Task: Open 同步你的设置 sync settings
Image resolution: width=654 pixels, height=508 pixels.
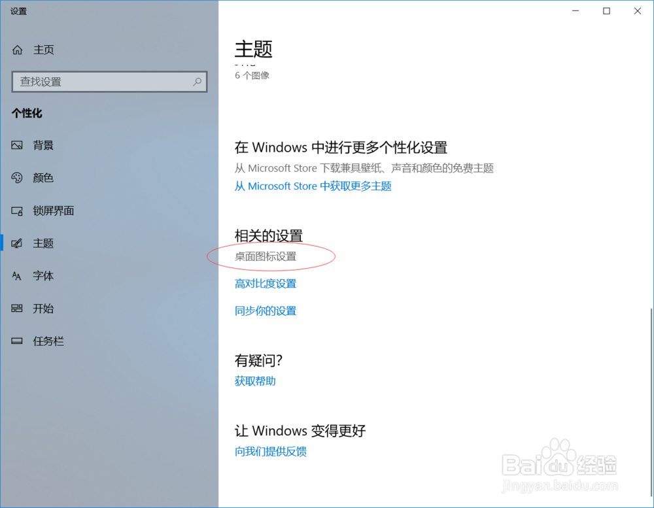Action: click(x=265, y=311)
